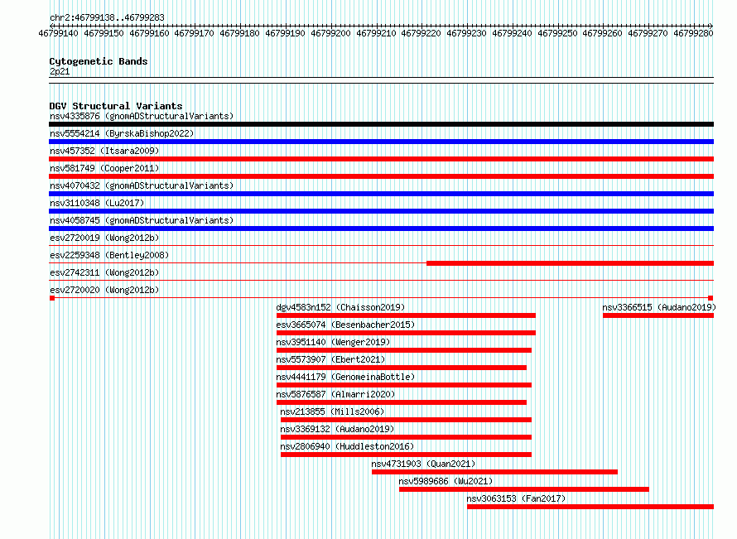The height and width of the screenshot is (539, 737).
Task: Click ruler position 46799200
Action: (x=331, y=33)
